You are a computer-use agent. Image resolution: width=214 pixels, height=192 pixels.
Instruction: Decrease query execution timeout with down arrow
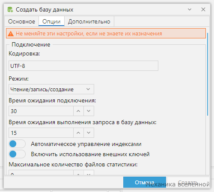tap(89, 133)
